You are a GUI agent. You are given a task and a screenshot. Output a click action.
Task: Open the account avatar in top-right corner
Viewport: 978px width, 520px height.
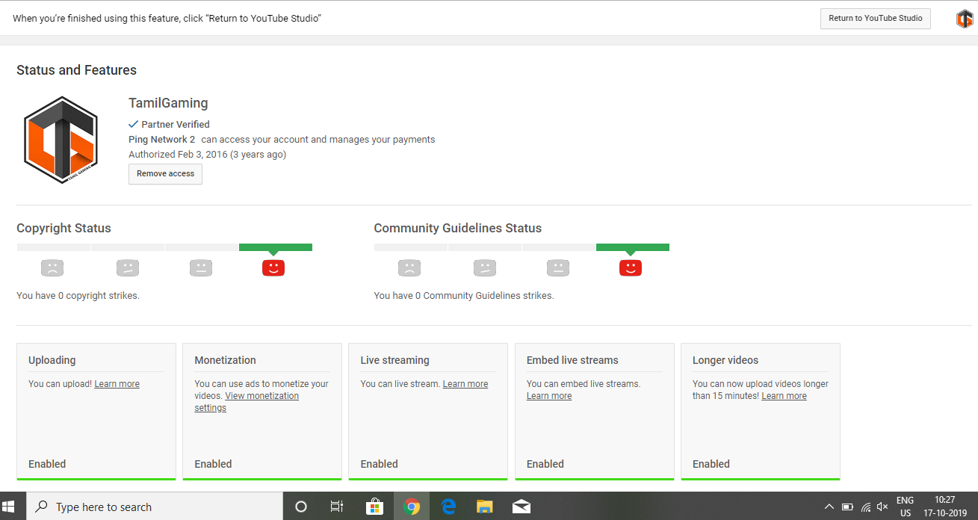click(x=965, y=19)
